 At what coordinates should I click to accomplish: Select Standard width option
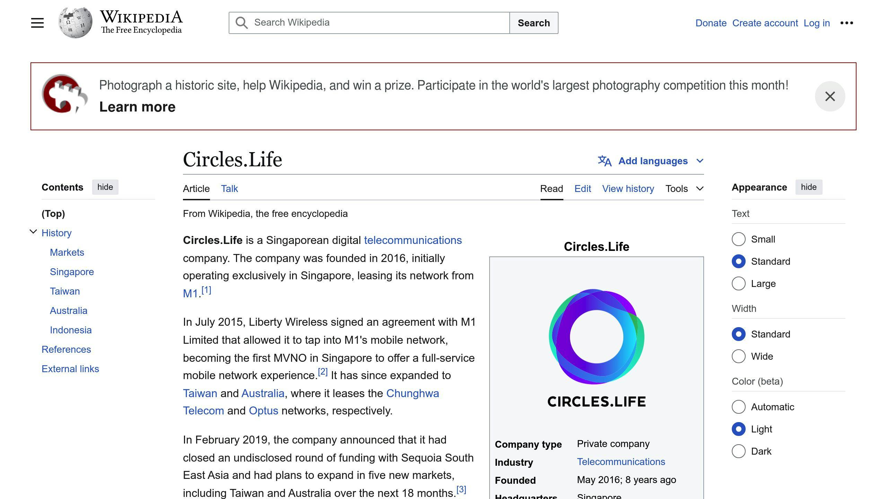(738, 334)
